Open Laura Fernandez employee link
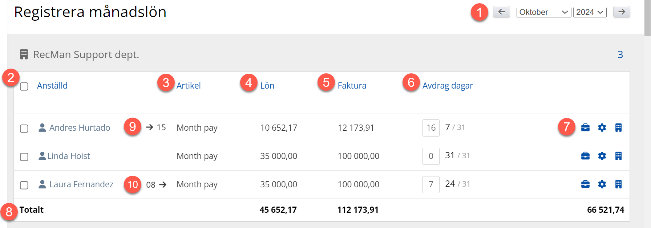The height and width of the screenshot is (228, 651). [x=81, y=184]
